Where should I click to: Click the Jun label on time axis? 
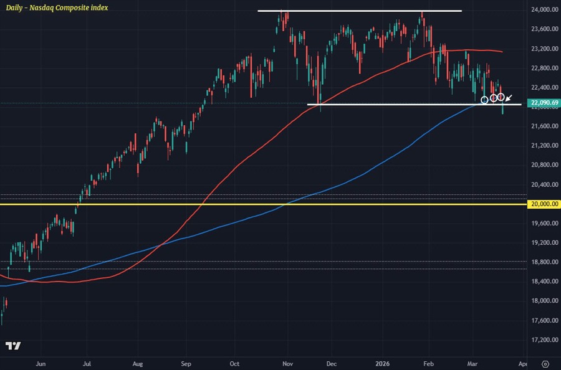(x=41, y=363)
